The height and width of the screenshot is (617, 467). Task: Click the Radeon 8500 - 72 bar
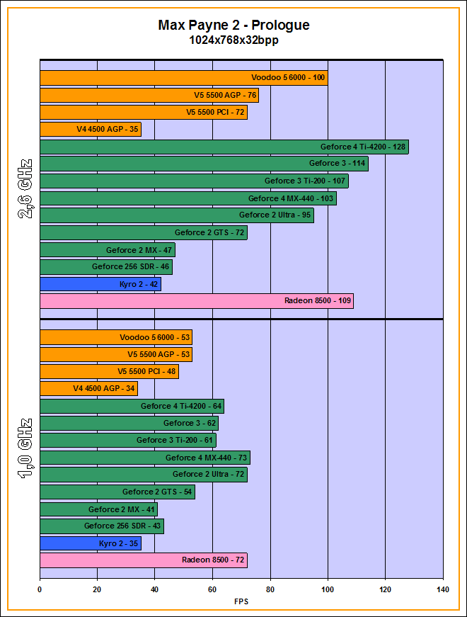coord(144,560)
